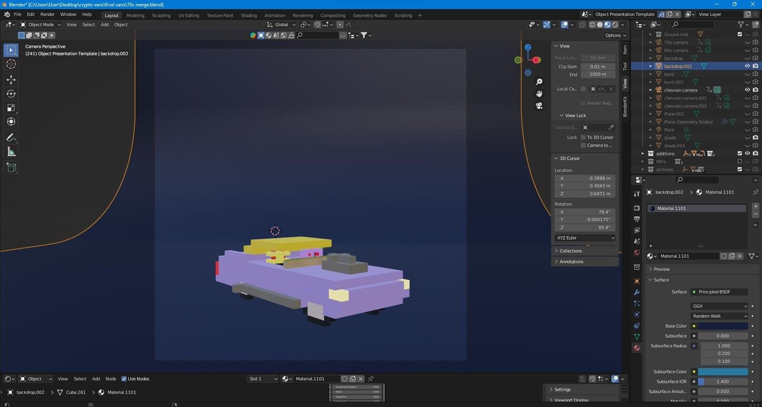
Task: Expand the Preview panel
Action: point(701,269)
